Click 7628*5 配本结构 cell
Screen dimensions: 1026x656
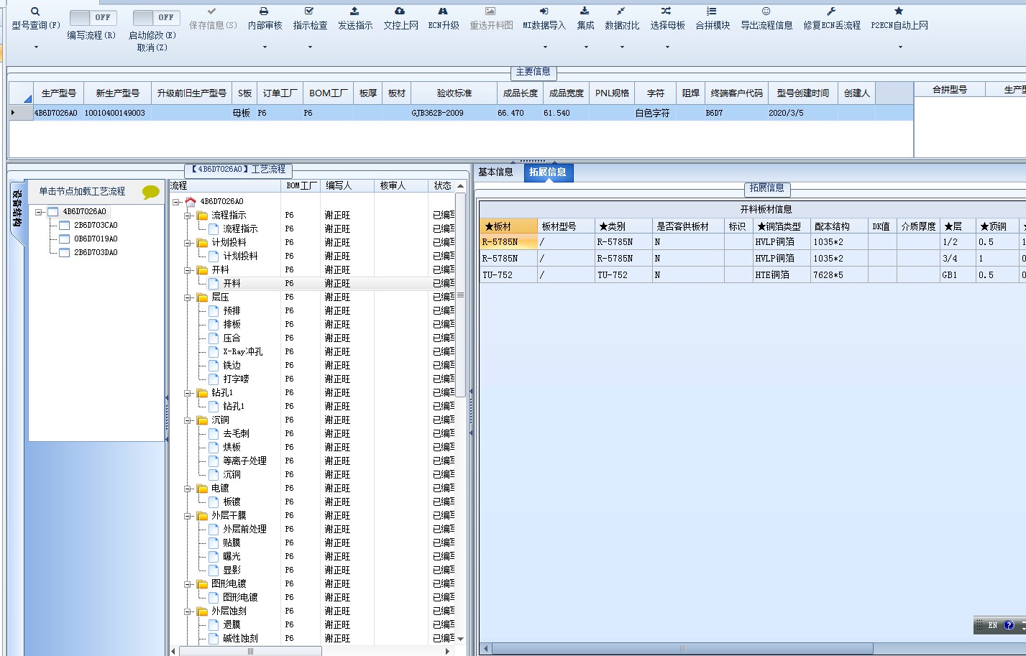838,275
